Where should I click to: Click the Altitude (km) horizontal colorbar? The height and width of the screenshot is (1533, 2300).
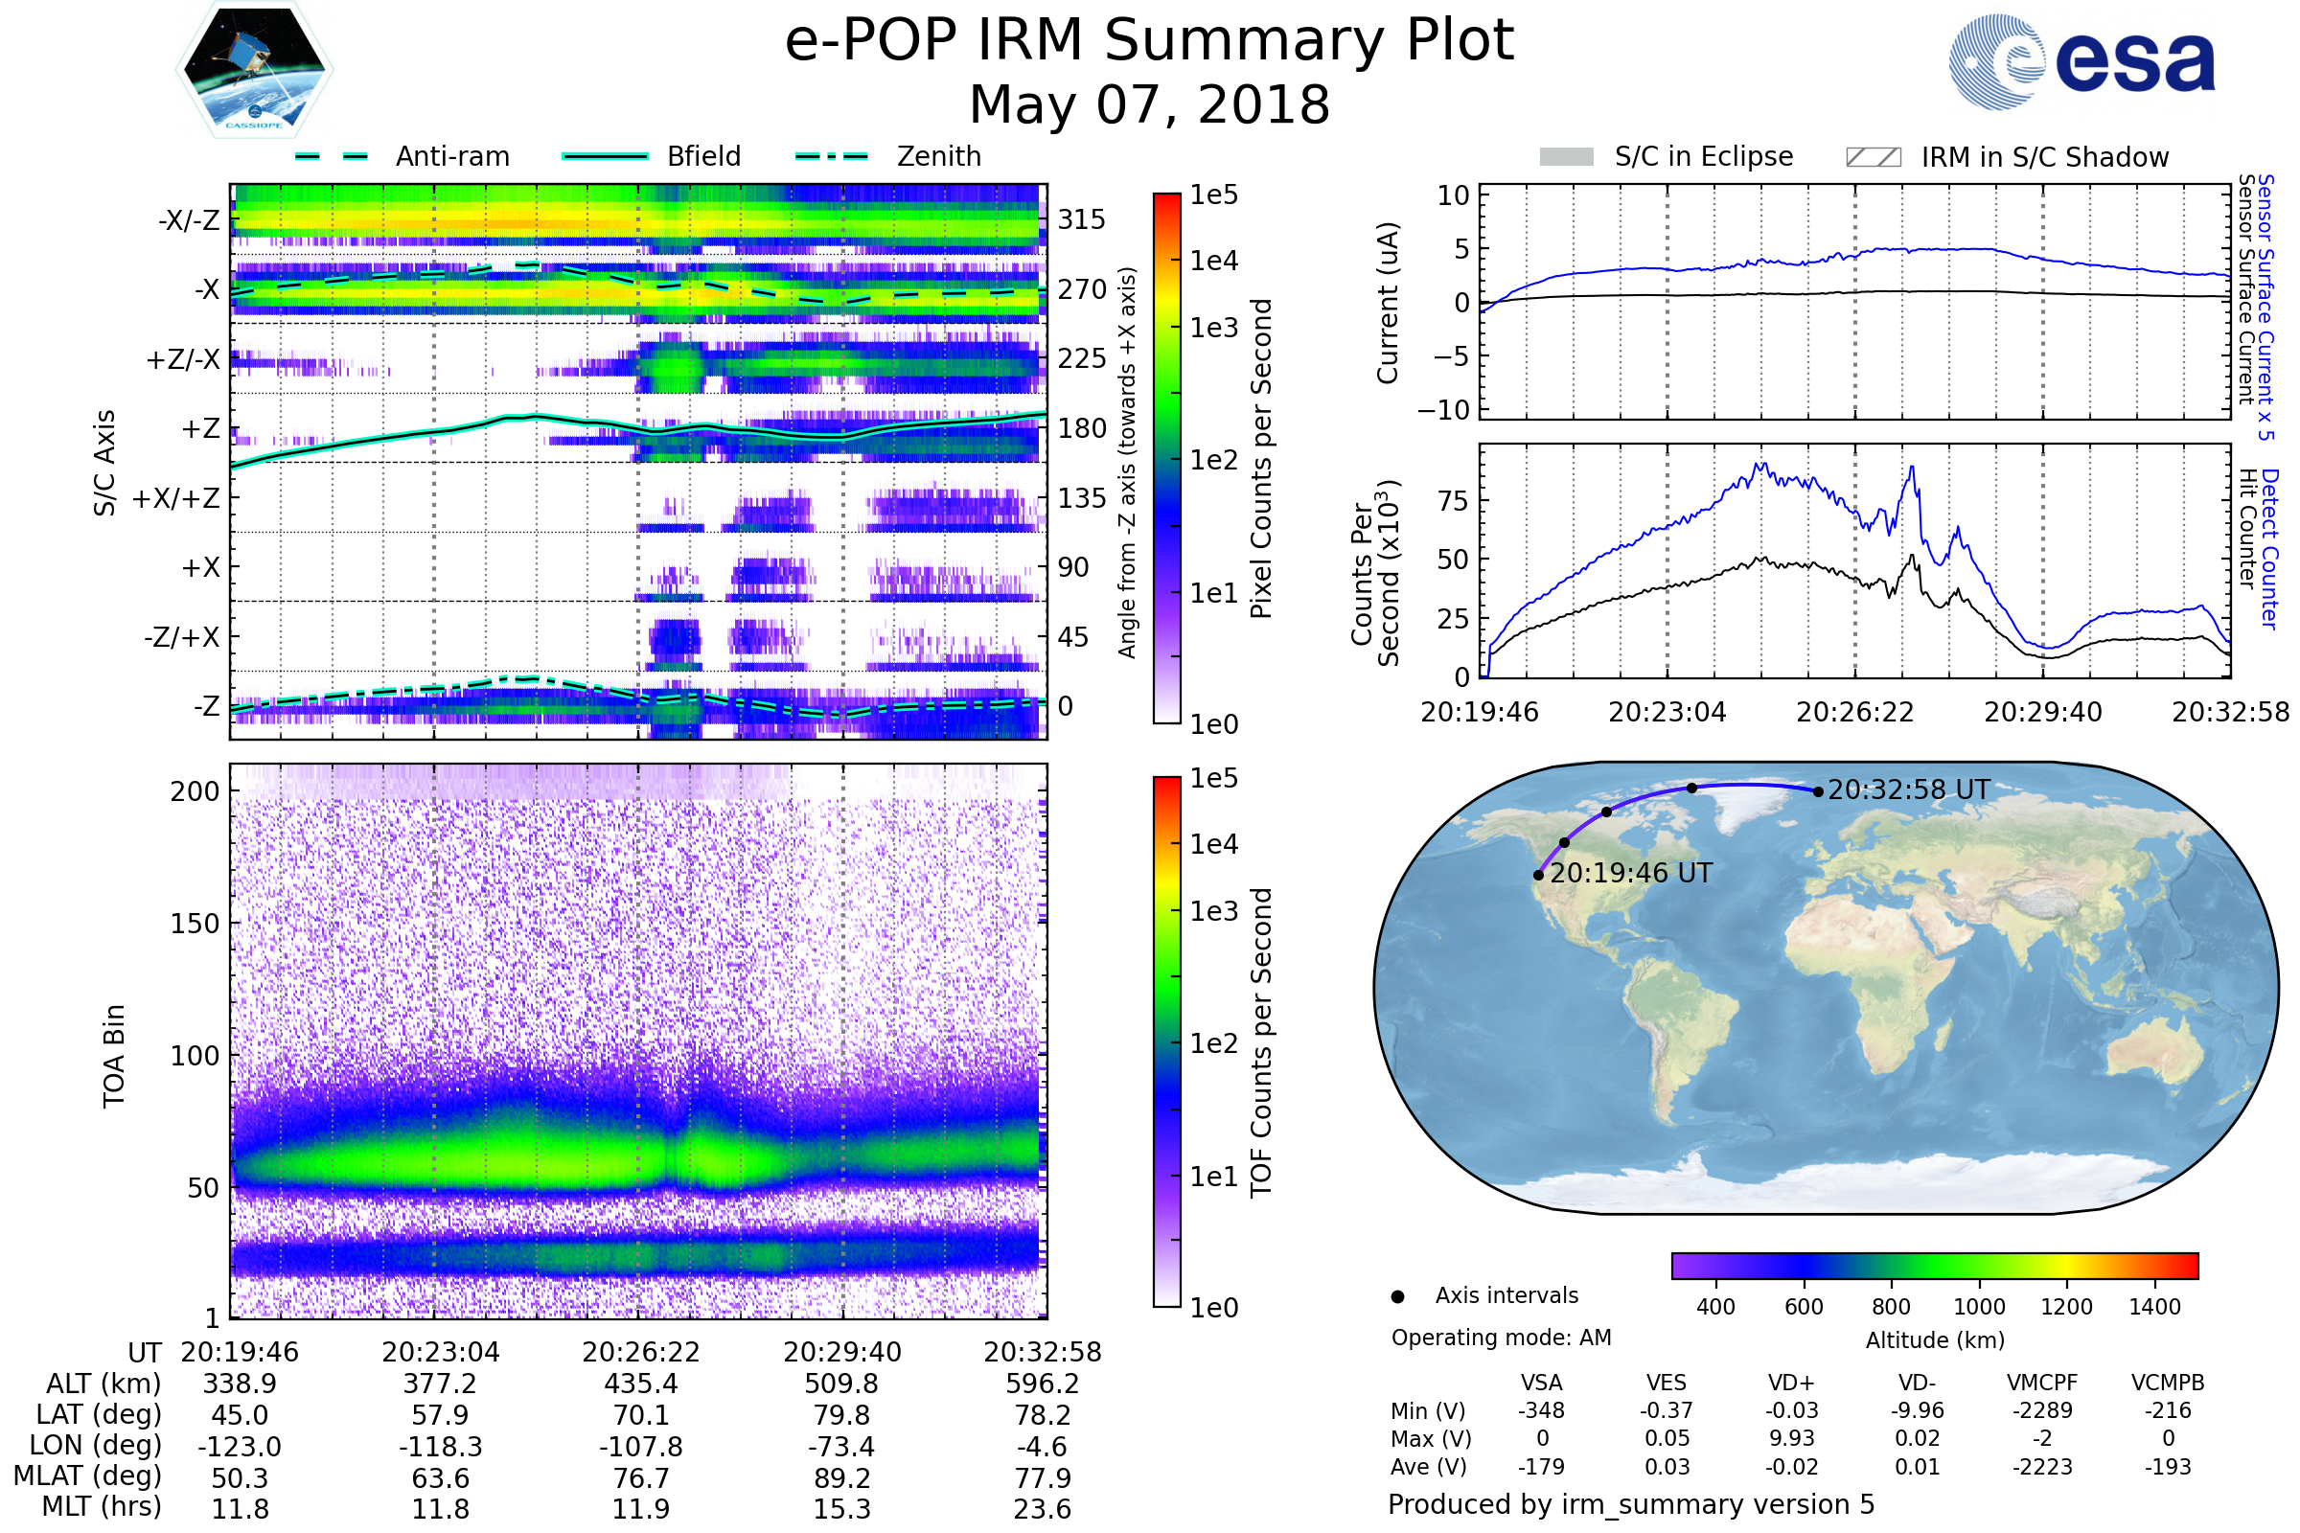1934,1265
